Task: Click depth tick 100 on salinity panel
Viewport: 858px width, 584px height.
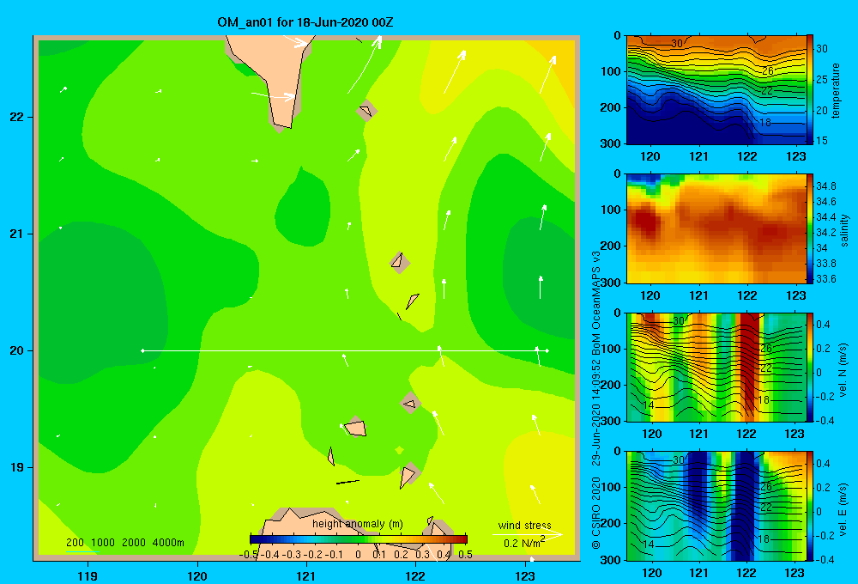Action: [x=611, y=210]
